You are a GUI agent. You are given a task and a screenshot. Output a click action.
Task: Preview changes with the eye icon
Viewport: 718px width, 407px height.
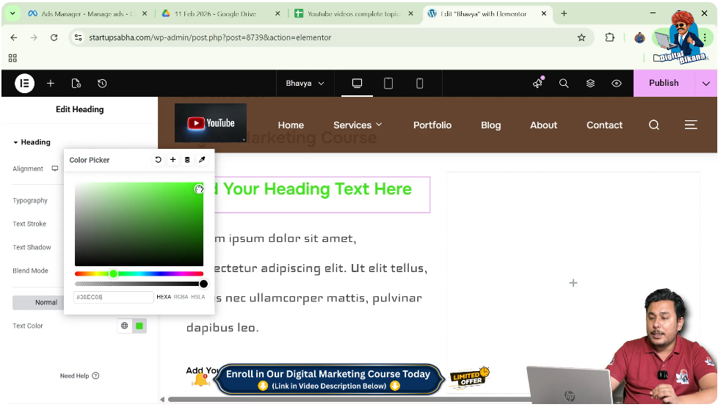[617, 83]
